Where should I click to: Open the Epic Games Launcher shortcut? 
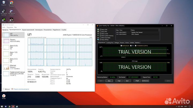[4, 12]
